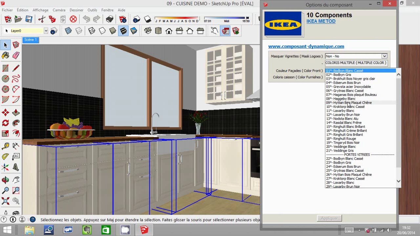The width and height of the screenshot is (420, 236).
Task: Activate the Axes tool
Action: [x=6, y=167]
